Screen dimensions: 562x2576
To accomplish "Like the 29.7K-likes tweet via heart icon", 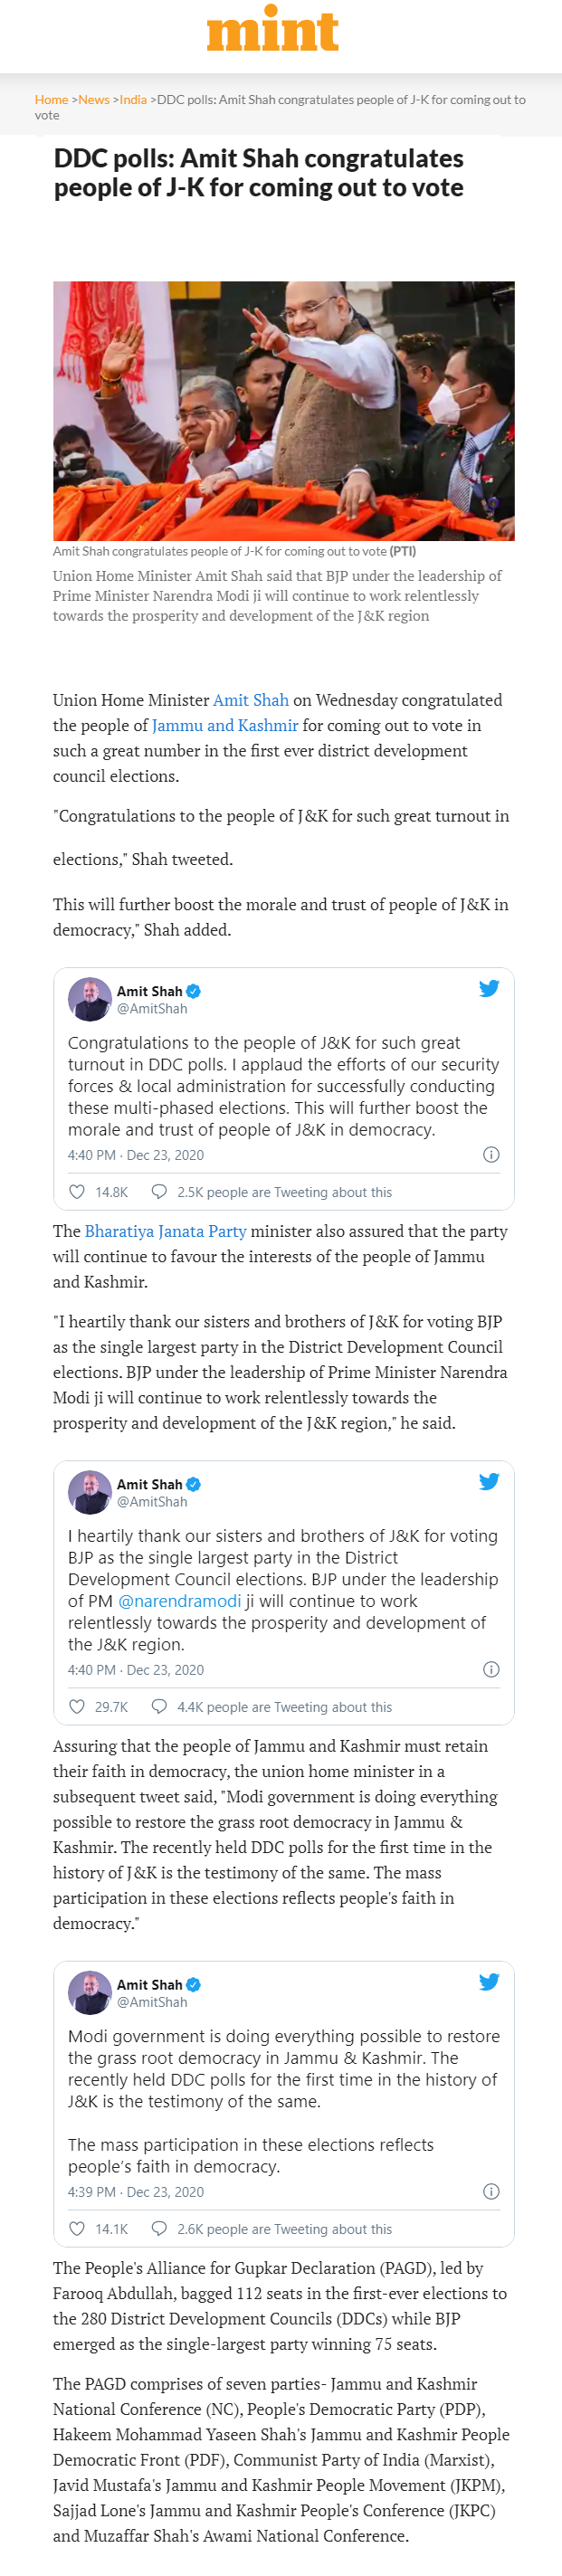I will pyautogui.click(x=77, y=1706).
